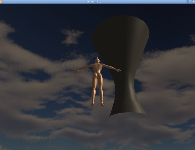Close the Eulora window
Image resolution: width=195 pixels, height=150 pixels.
tap(193, 2)
